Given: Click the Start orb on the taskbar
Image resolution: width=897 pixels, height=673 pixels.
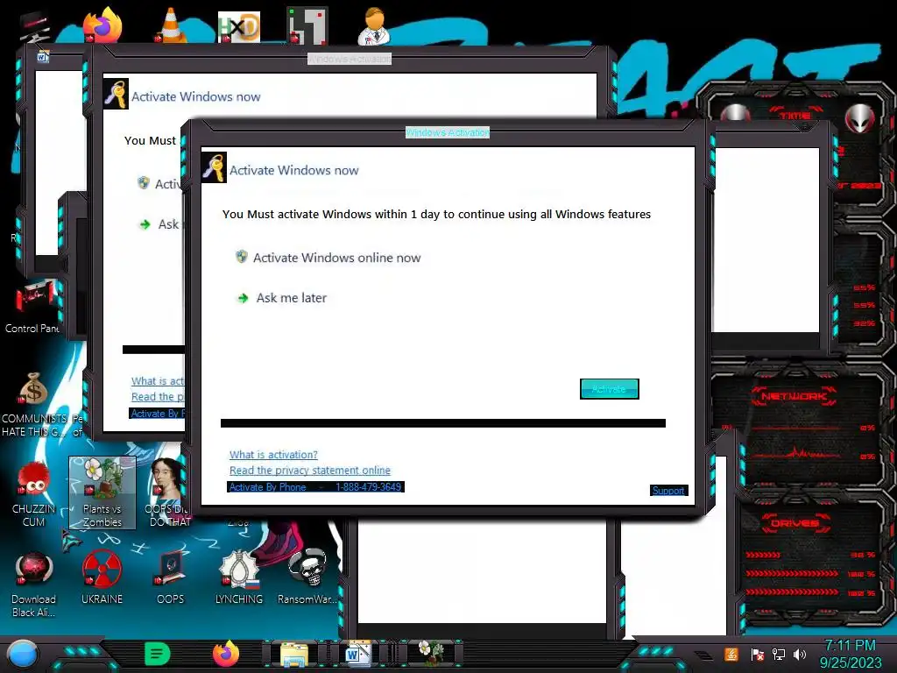Looking at the screenshot, I should (23, 655).
